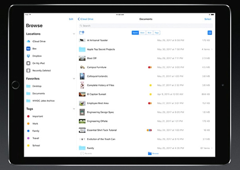Sort files by Size

pyautogui.click(x=150, y=33)
